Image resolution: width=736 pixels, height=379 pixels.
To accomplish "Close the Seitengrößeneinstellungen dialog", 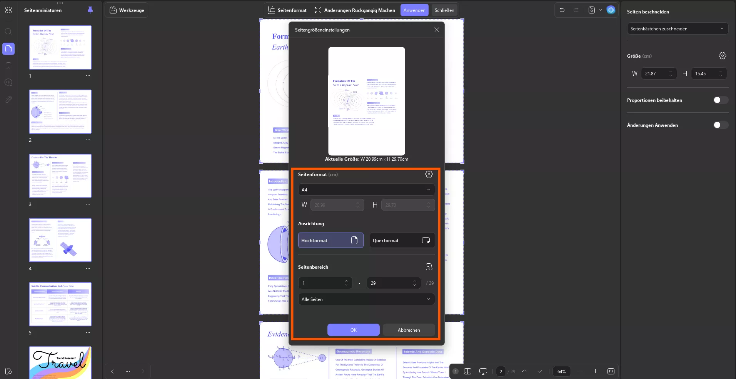I will (437, 30).
